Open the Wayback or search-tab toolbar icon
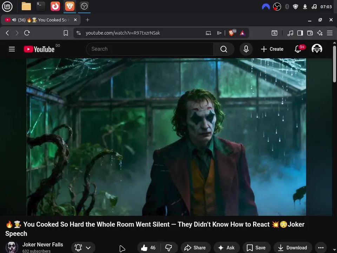Viewport: 337px width, 253px height. click(275, 33)
